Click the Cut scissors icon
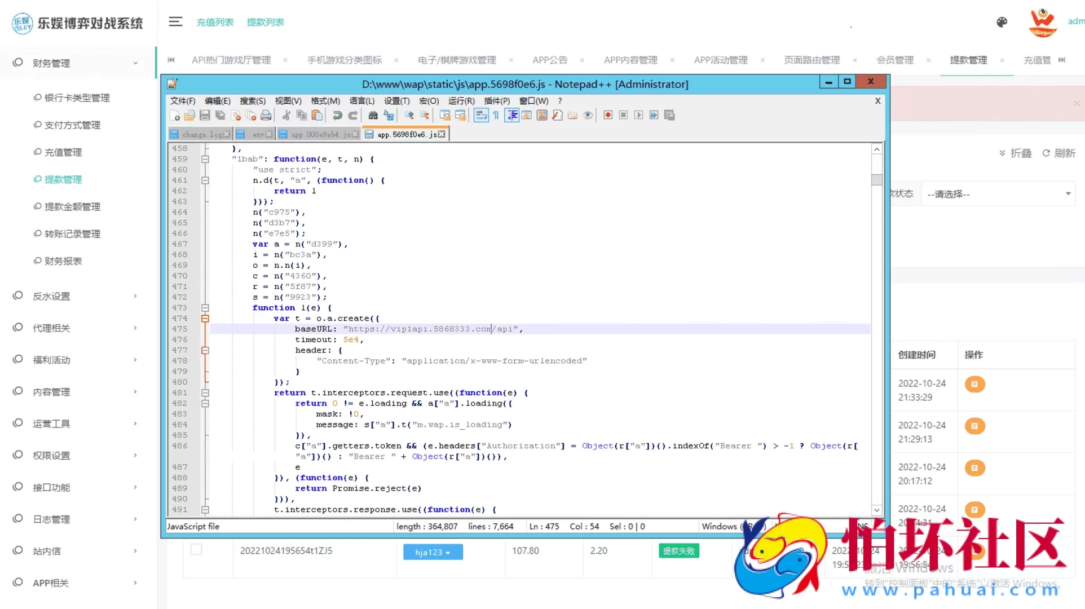 pyautogui.click(x=286, y=115)
